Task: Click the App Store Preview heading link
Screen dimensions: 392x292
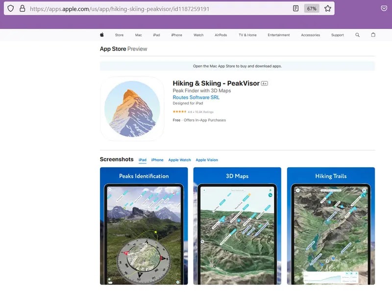Action: 123,49
